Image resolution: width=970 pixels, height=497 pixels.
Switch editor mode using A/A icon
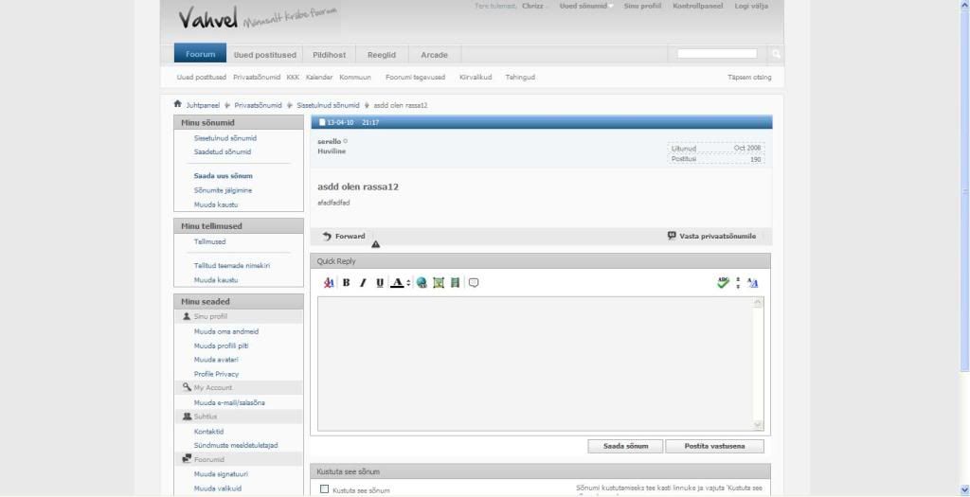[x=753, y=283]
